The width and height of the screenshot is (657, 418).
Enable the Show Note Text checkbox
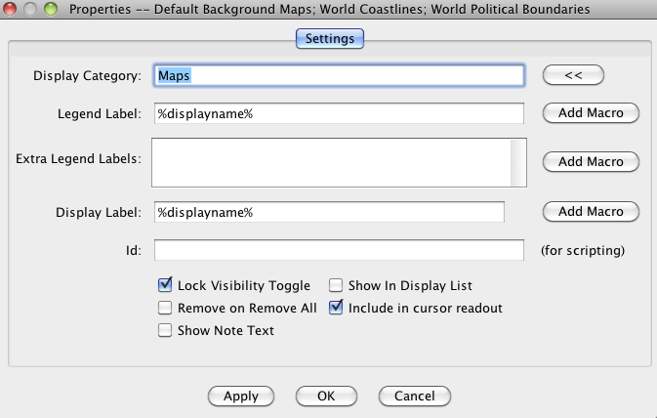(x=165, y=331)
